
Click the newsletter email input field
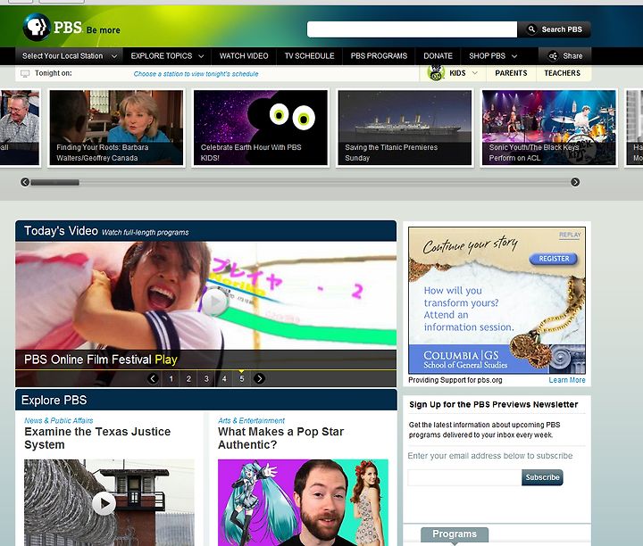[464, 477]
